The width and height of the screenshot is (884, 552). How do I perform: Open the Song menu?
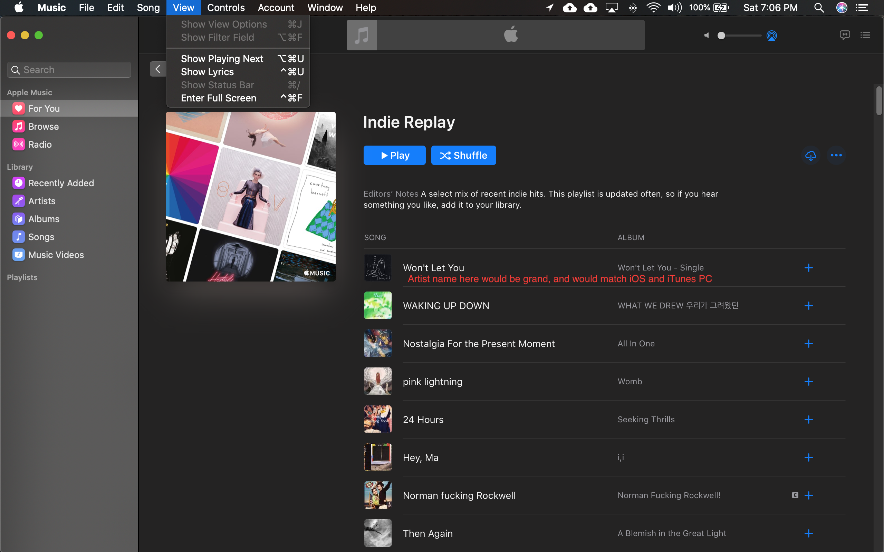148,8
